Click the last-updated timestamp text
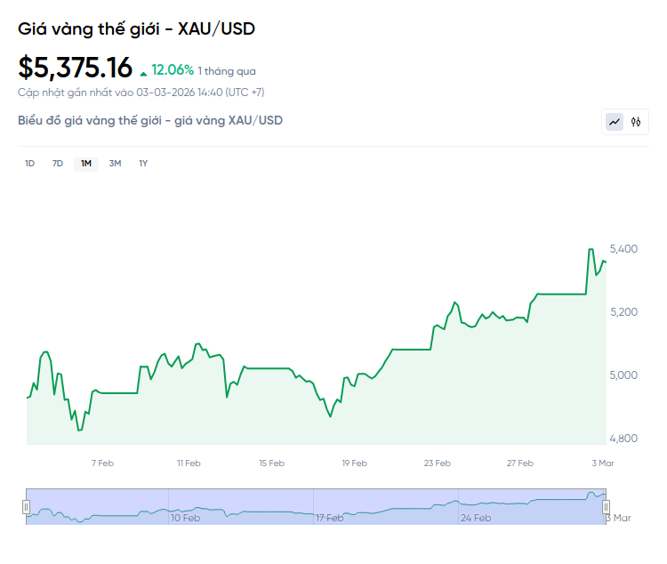This screenshot has width=667, height=564. click(x=141, y=93)
